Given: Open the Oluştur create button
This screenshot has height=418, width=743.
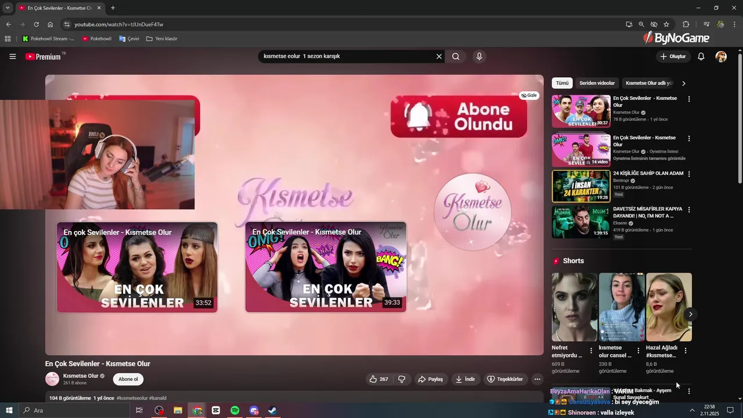Looking at the screenshot, I should coord(673,56).
